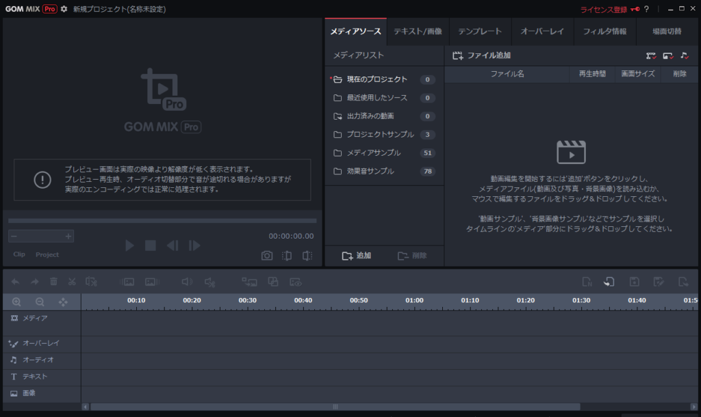Capture preview snapshot camera icon

(267, 256)
